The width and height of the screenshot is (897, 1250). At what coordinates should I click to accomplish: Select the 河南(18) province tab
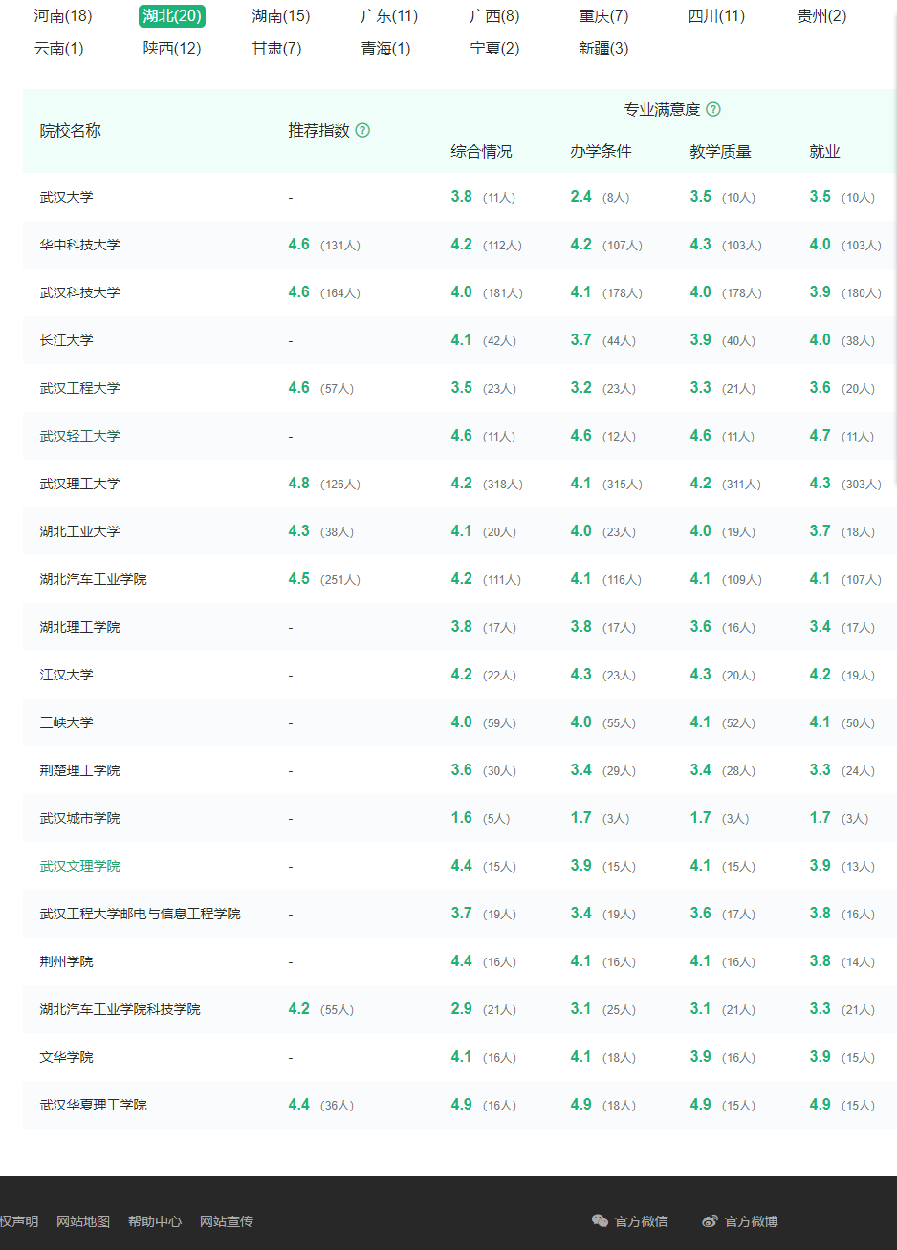63,16
